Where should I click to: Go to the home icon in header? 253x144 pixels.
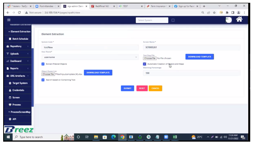[239, 19]
